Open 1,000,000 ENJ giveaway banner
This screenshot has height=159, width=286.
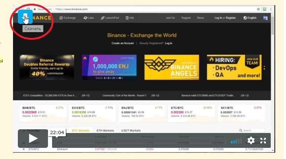tap(109, 67)
